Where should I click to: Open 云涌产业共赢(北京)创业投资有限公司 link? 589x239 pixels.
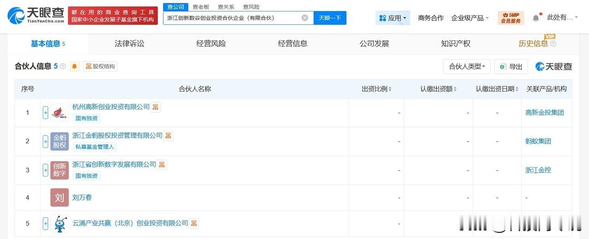point(130,223)
